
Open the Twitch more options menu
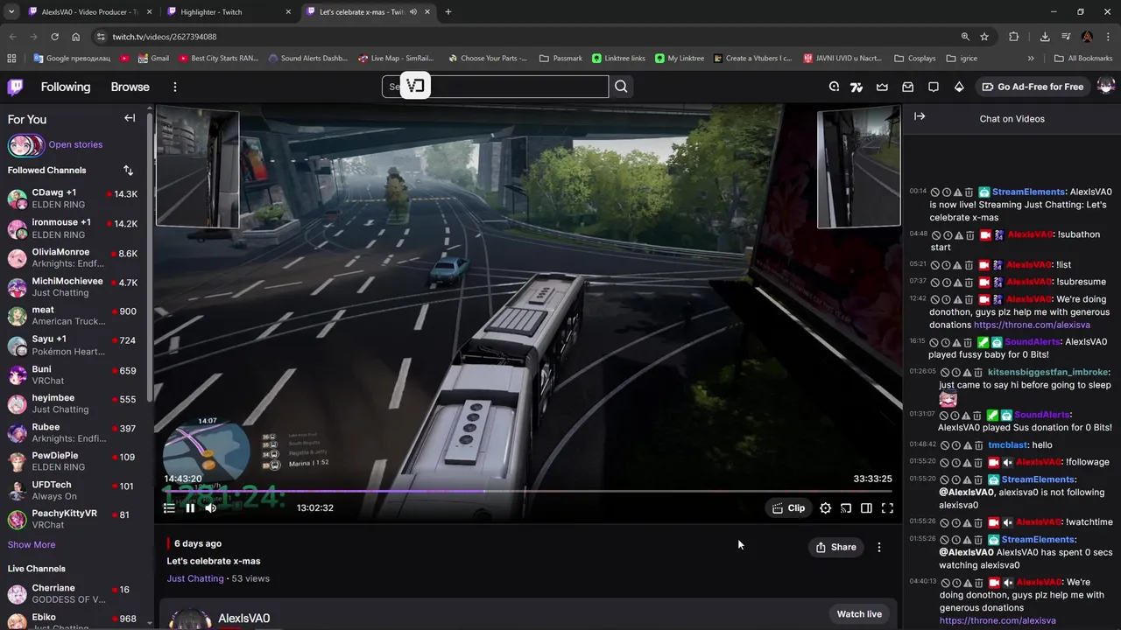tap(174, 87)
